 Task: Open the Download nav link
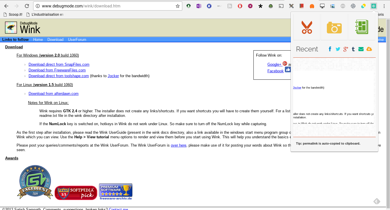pyautogui.click(x=55, y=40)
